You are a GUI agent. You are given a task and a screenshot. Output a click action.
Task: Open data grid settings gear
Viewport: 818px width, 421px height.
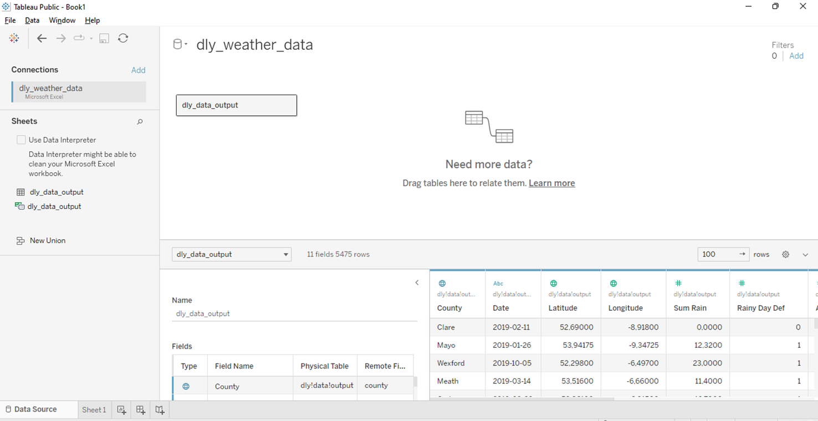tap(785, 254)
